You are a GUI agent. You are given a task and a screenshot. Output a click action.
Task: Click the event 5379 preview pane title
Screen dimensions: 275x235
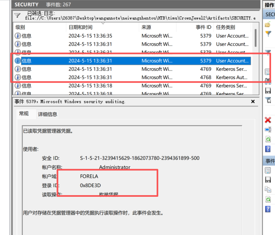coord(70,101)
